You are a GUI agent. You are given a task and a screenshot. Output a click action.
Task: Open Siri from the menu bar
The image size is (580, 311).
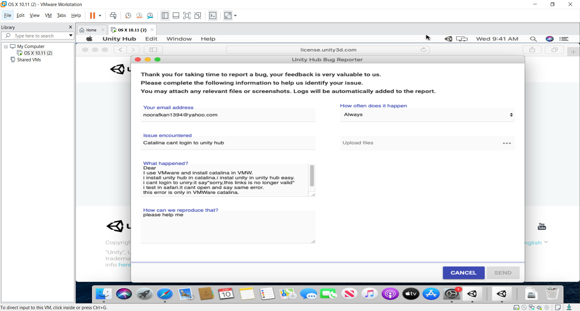pos(549,39)
